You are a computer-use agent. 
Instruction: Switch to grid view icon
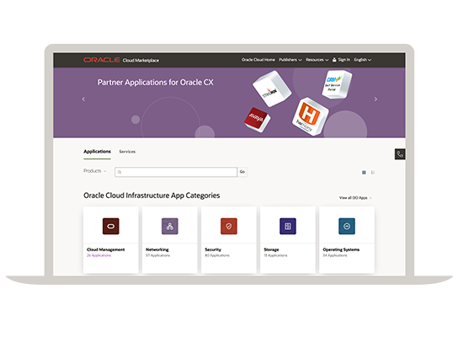pyautogui.click(x=364, y=173)
